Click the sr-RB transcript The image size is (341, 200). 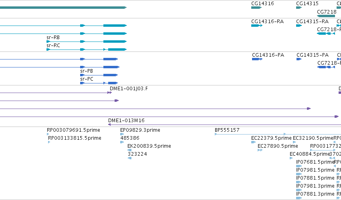87,42
